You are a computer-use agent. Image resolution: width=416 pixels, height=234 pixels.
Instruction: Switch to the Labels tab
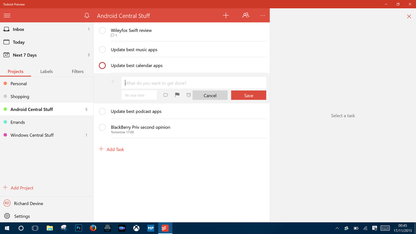click(x=46, y=71)
